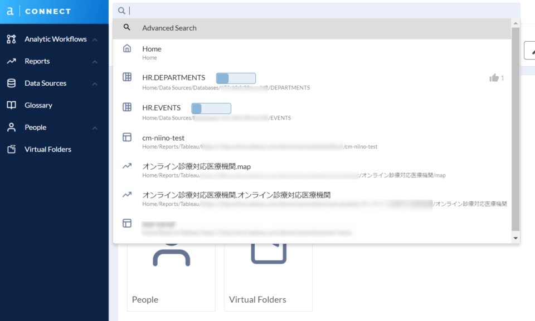Collapse the People menu chevron

pyautogui.click(x=95, y=128)
